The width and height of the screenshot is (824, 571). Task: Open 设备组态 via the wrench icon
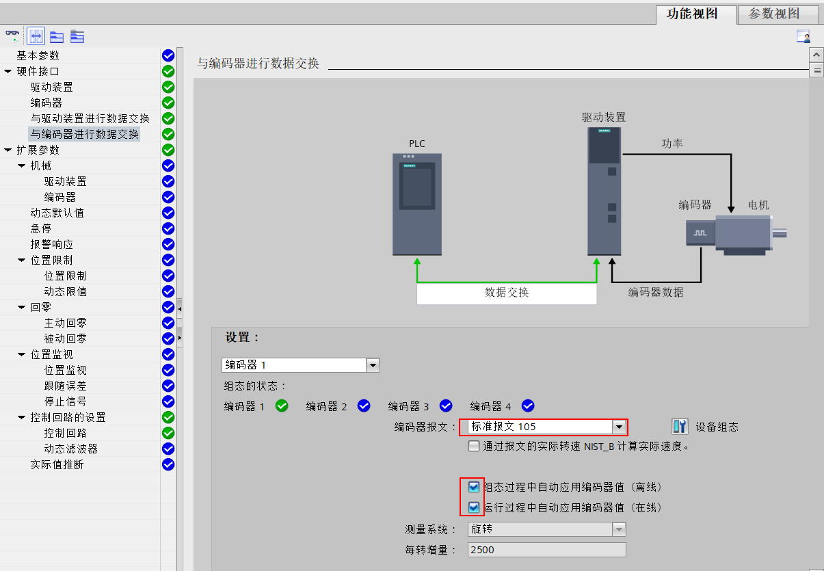click(680, 426)
